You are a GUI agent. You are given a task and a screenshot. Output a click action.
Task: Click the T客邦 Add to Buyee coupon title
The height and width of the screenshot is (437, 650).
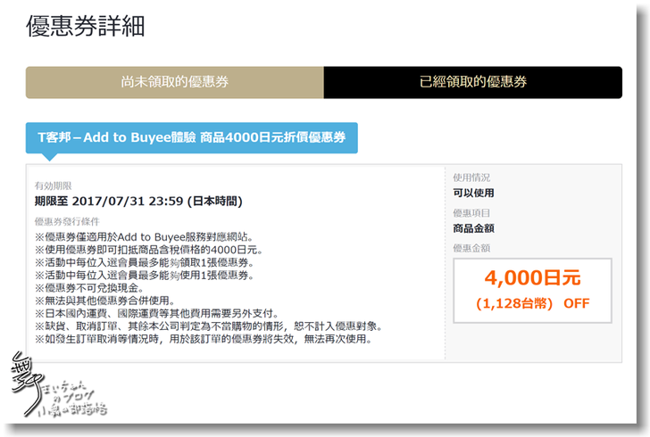pos(191,137)
